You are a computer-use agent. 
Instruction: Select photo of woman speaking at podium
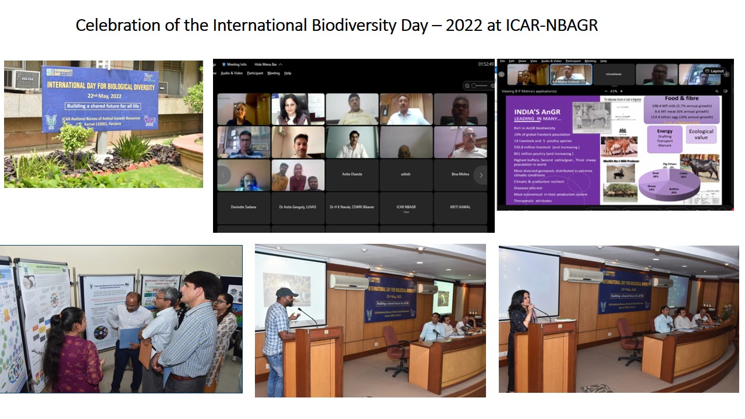pos(619,319)
